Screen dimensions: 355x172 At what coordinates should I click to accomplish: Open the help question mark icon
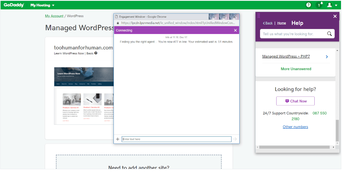point(308,5)
